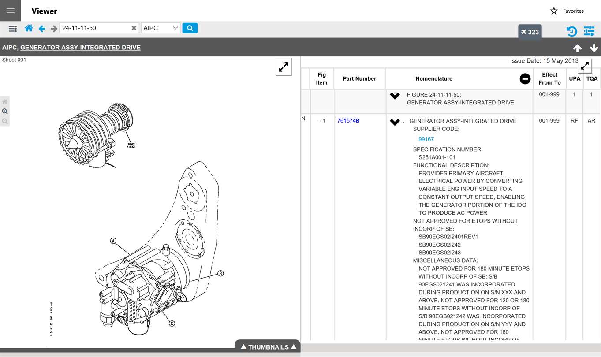Collapse all nomenclature with the minus icon

[x=525, y=78]
